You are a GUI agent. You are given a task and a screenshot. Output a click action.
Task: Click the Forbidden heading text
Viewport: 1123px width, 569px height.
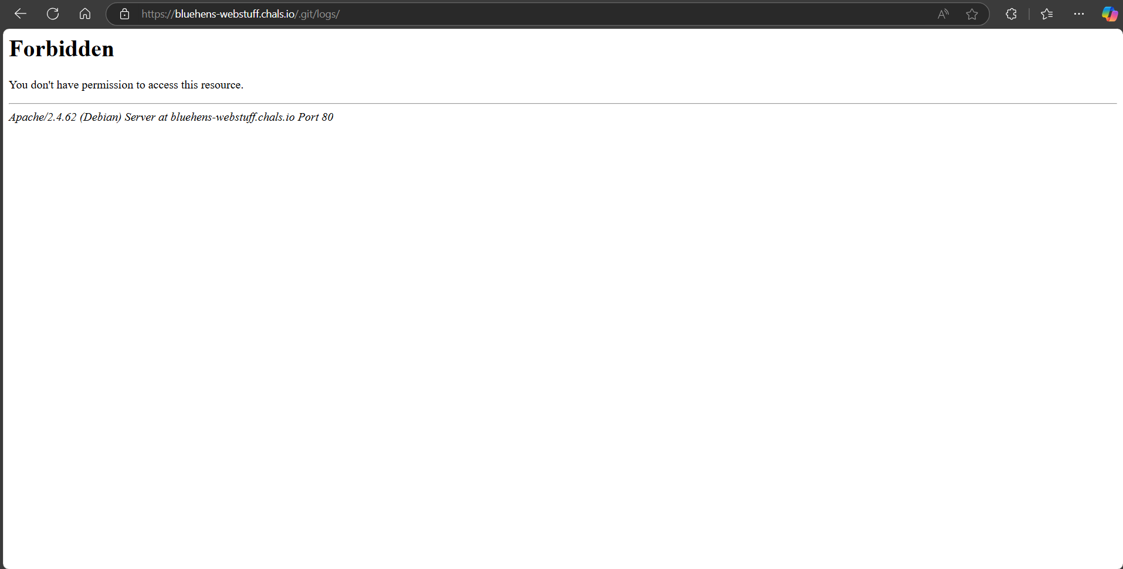coord(62,49)
